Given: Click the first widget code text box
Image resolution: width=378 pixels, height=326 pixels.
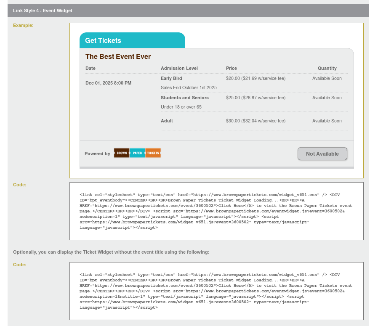Looking at the screenshot, I should tap(216, 211).
